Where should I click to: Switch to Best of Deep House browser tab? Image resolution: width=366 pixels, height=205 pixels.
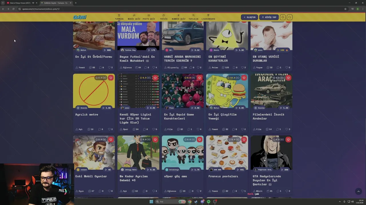pos(20,3)
